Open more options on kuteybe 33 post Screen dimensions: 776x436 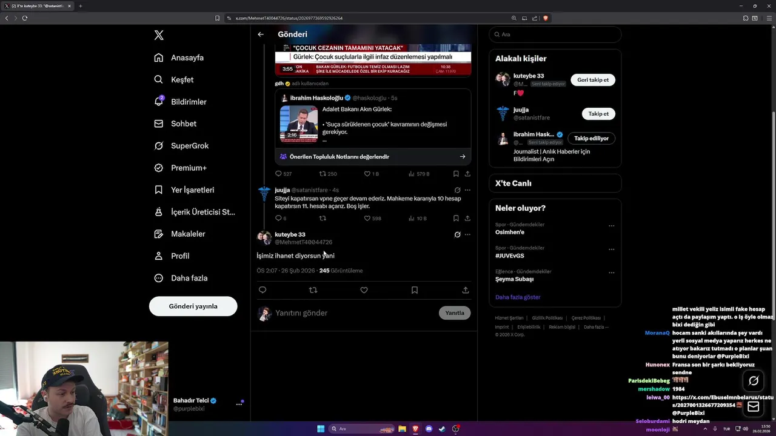(467, 234)
